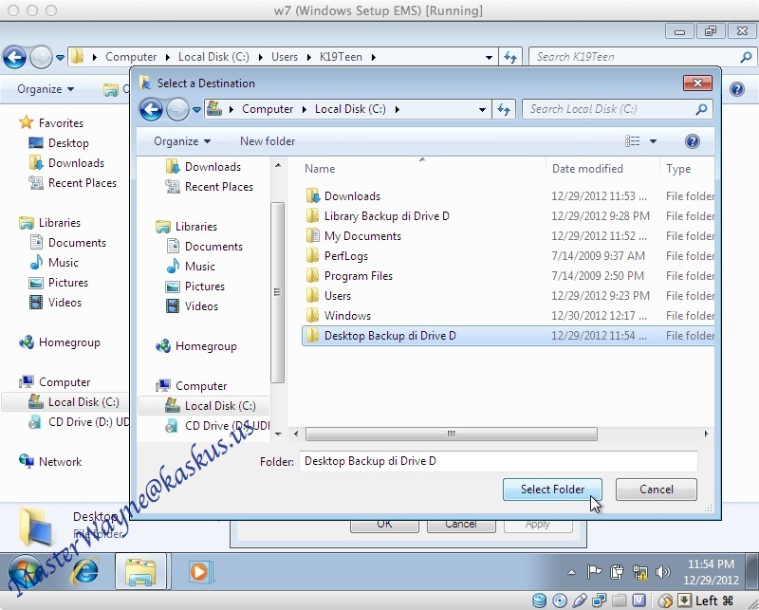This screenshot has width=759, height=610.
Task: Refresh the dialog's Local Disk (C:) view
Action: [505, 109]
